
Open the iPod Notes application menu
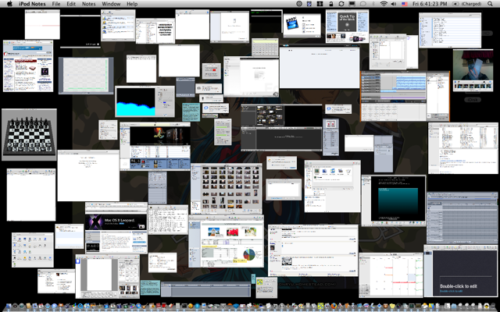coord(32,4)
